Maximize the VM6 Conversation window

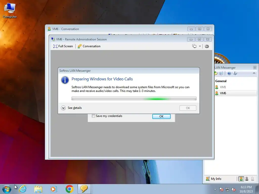(x=200, y=29)
